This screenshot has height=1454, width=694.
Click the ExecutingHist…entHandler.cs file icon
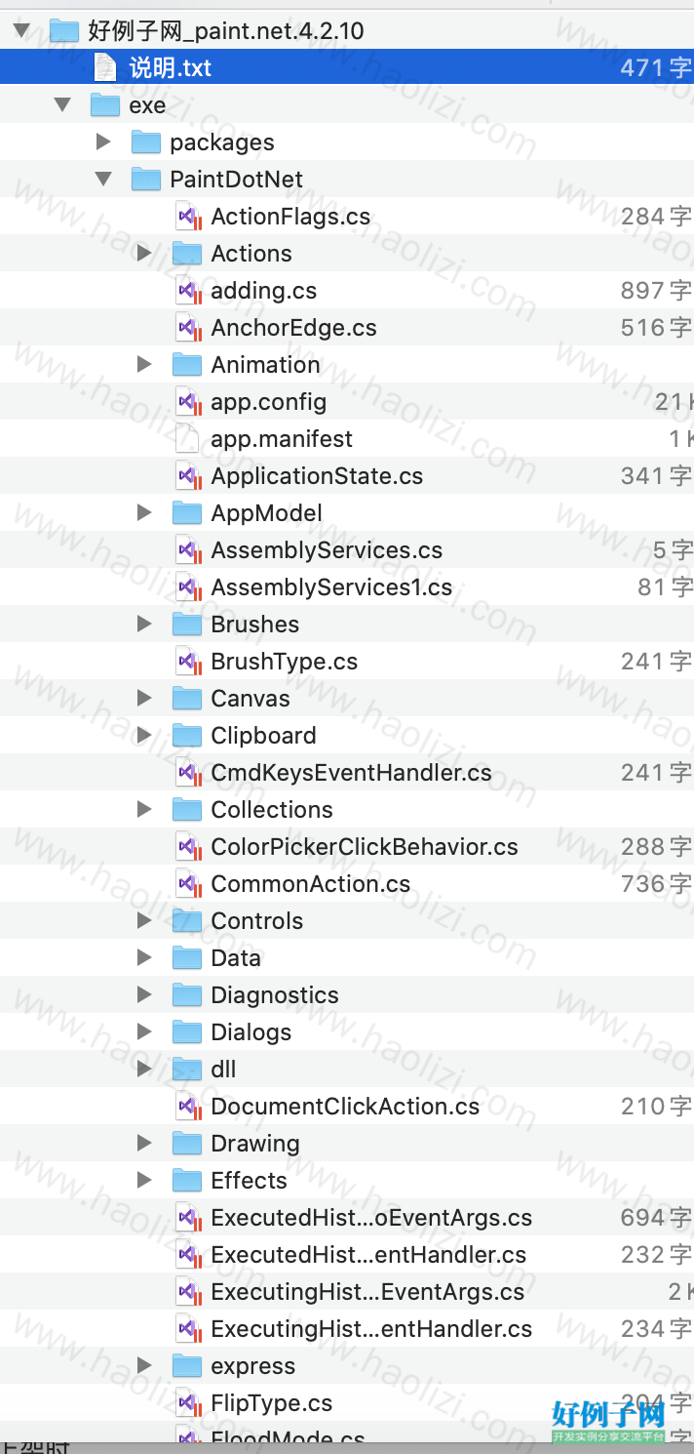click(x=187, y=1328)
